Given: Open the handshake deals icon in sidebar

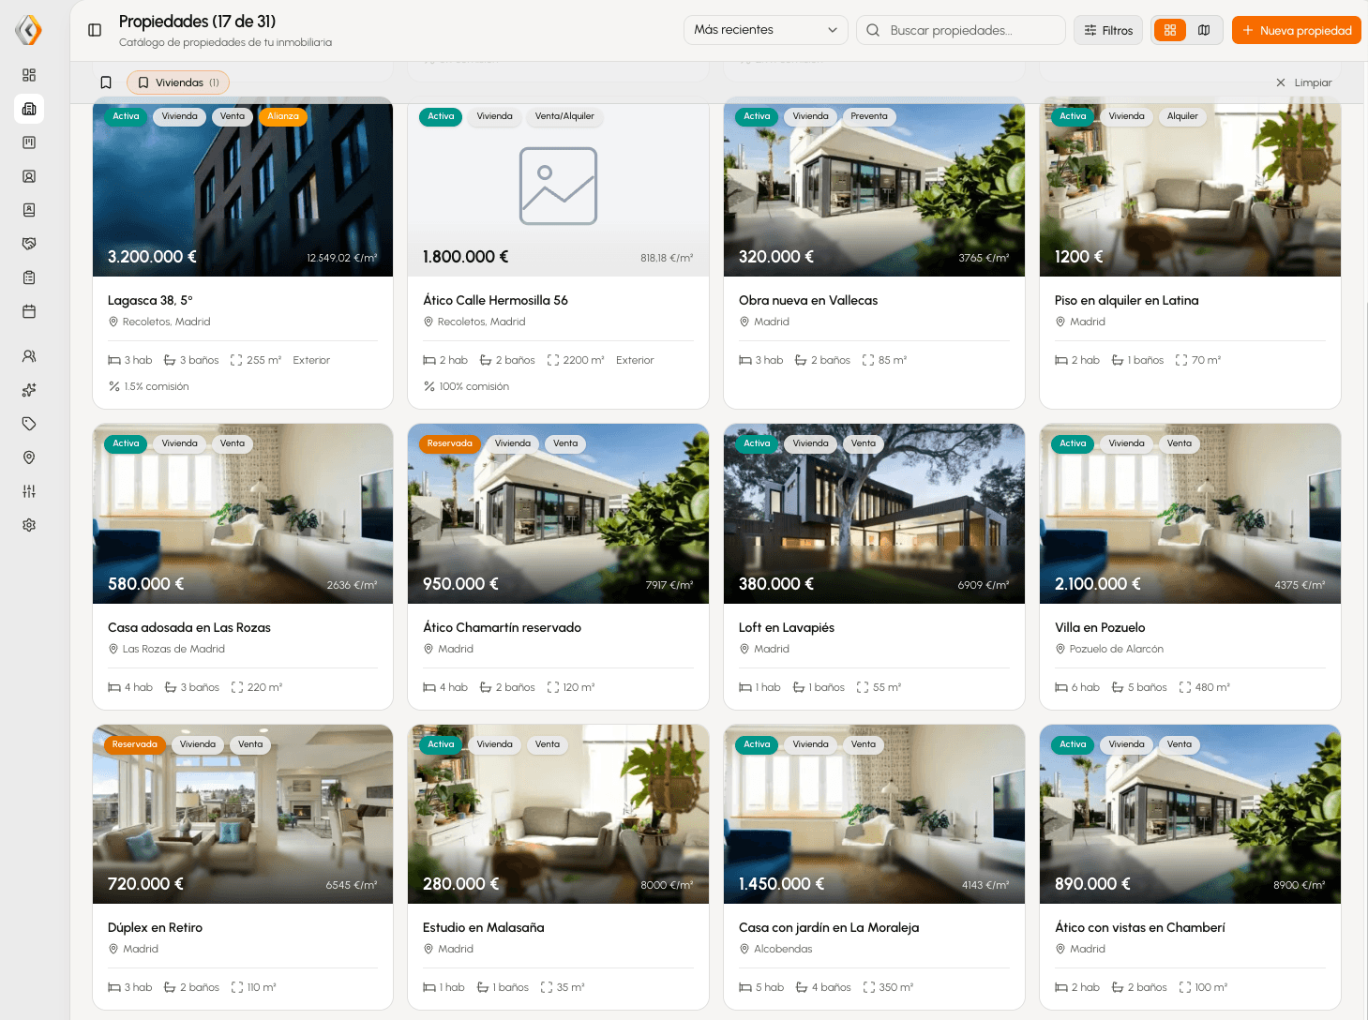Looking at the screenshot, I should (29, 244).
